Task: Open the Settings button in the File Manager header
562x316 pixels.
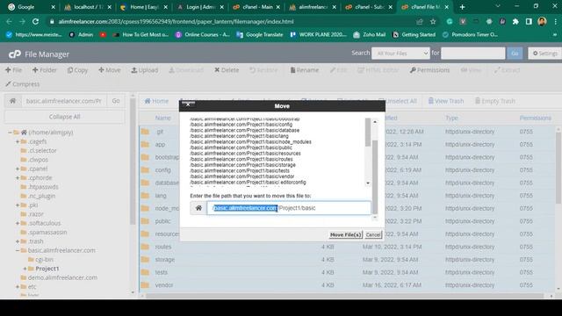Action: click(544, 54)
